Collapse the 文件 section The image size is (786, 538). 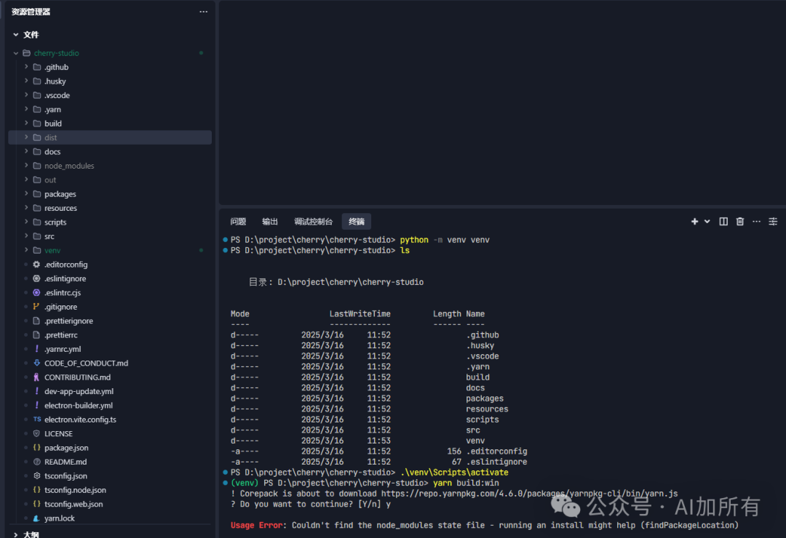[15, 35]
